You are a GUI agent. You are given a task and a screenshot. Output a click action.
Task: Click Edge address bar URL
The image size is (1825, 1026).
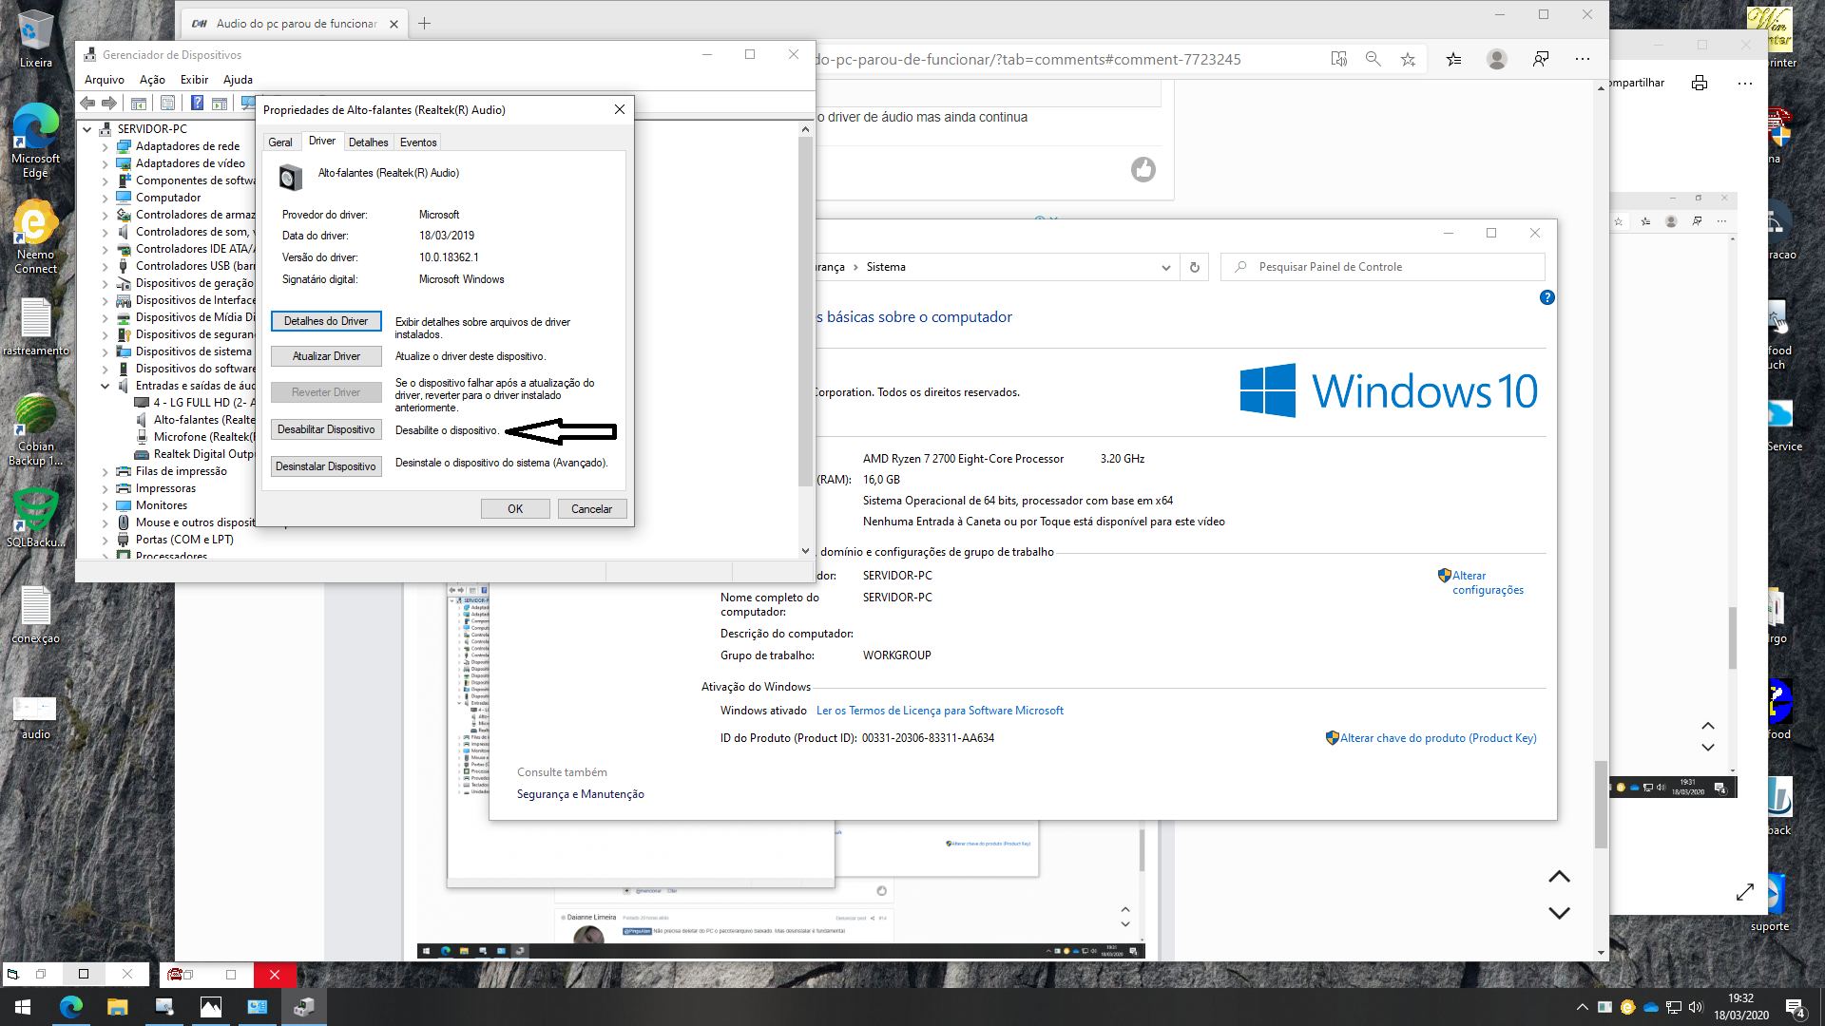(1028, 59)
